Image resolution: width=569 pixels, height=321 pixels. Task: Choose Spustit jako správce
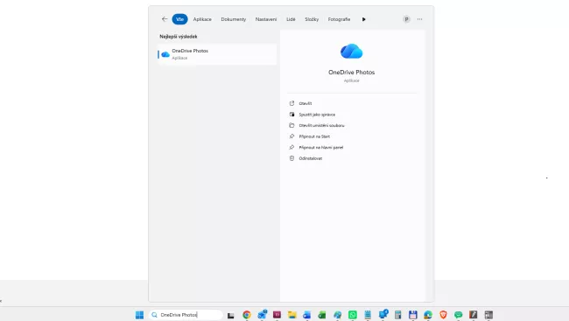coord(317,115)
